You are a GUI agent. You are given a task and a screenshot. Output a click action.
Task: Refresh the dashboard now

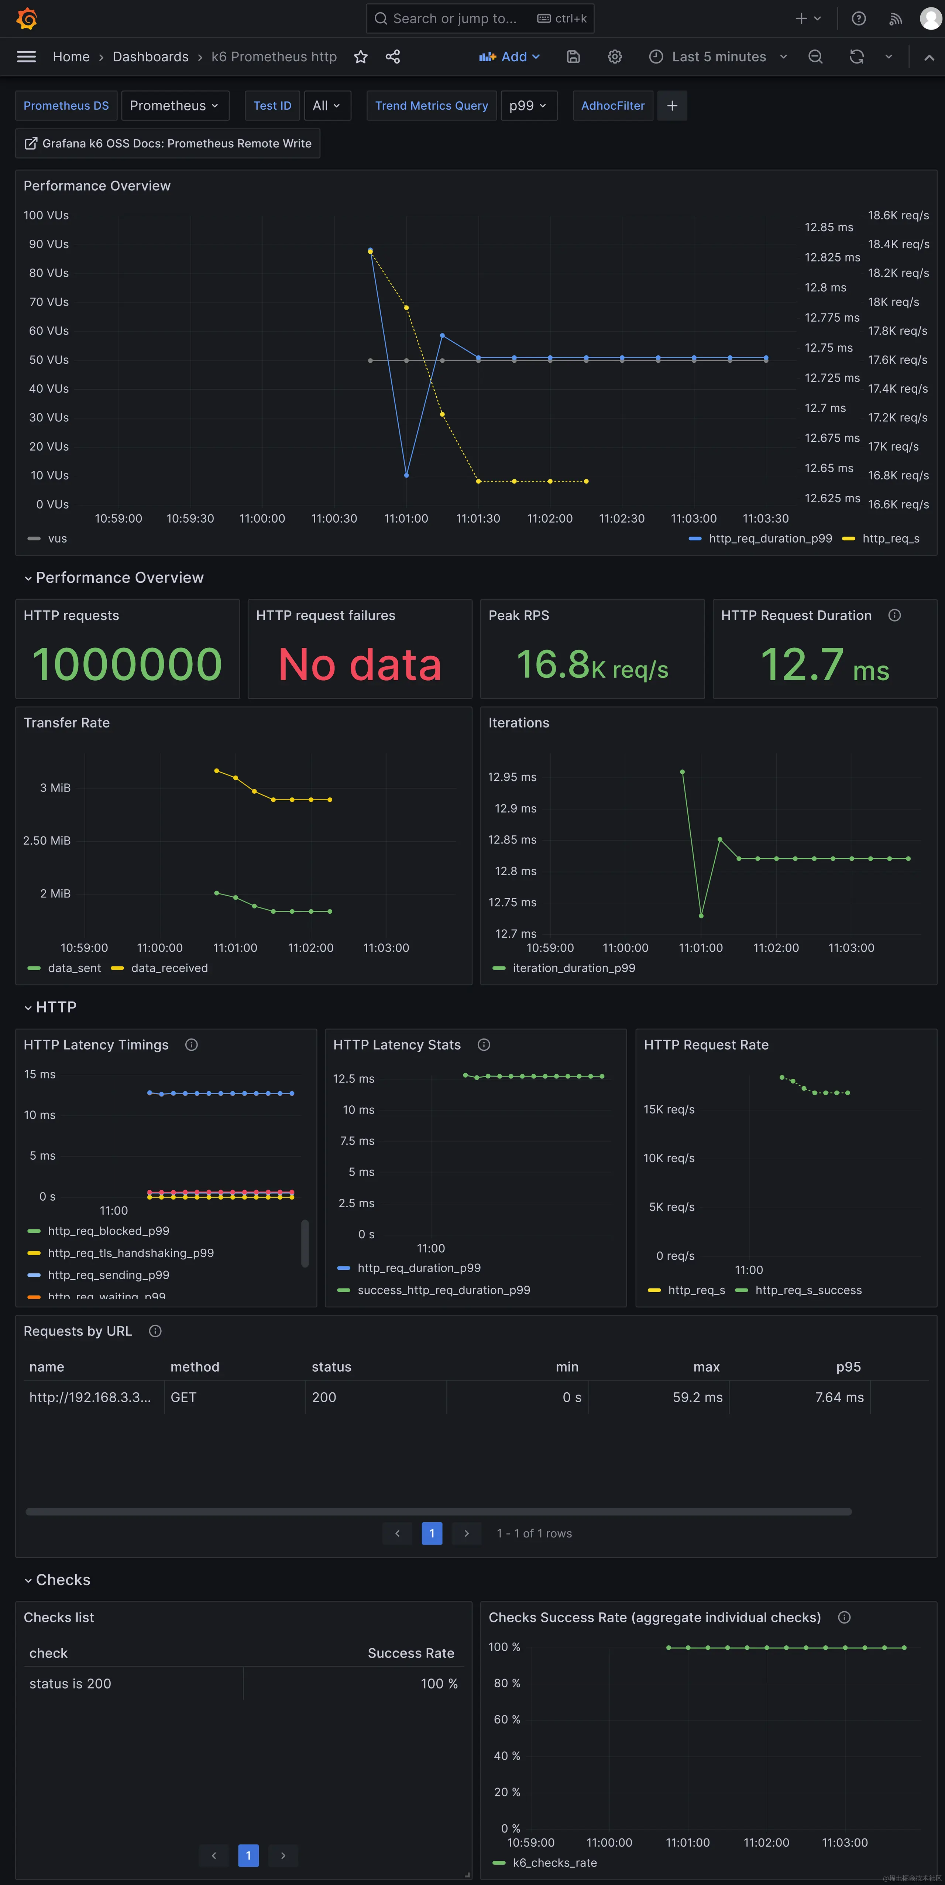(856, 57)
